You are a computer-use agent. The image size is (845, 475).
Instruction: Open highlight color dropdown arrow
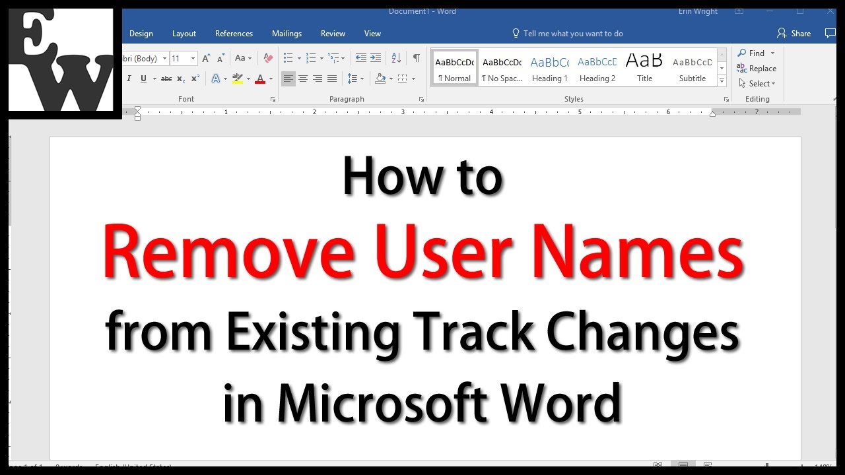click(x=248, y=79)
